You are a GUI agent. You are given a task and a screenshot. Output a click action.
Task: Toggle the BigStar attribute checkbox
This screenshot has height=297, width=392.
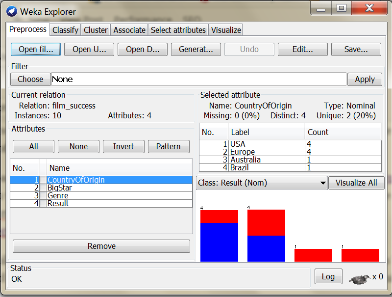pyautogui.click(x=43, y=188)
